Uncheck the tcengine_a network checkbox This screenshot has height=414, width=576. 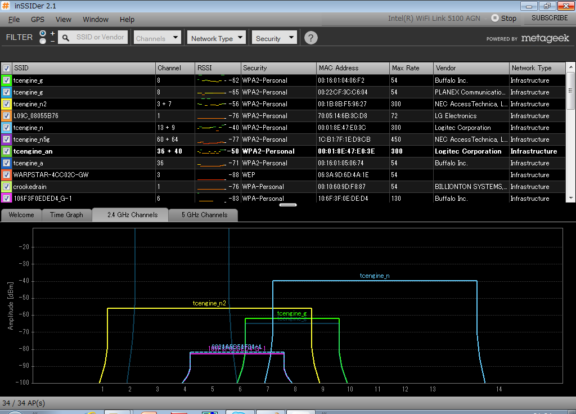click(6, 163)
